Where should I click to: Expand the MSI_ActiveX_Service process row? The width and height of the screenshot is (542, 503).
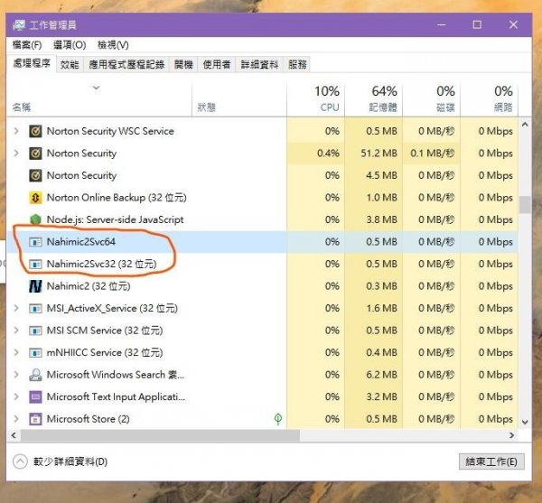point(15,309)
